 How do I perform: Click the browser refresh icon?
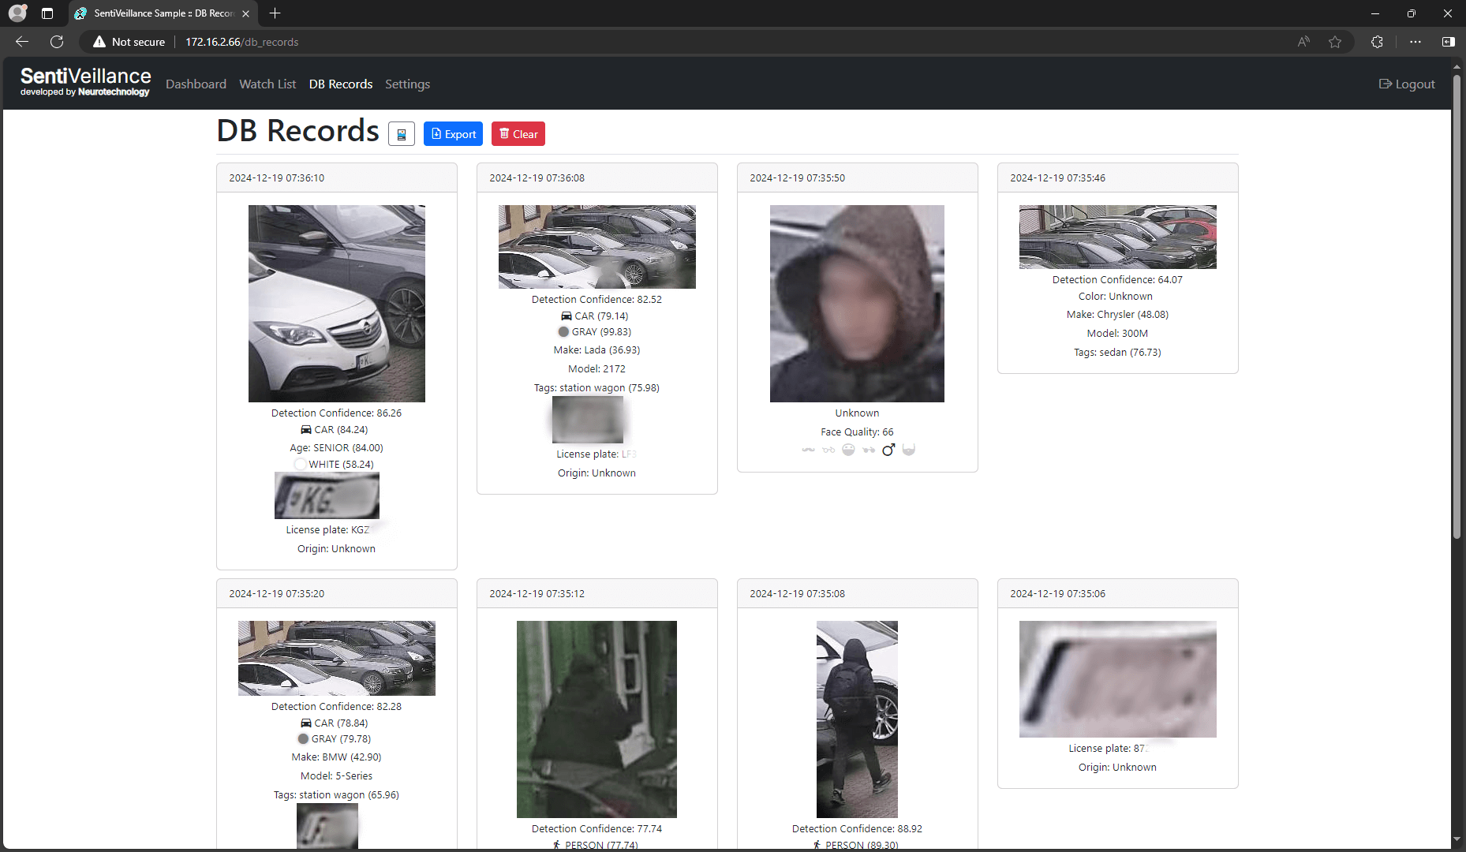coord(57,42)
